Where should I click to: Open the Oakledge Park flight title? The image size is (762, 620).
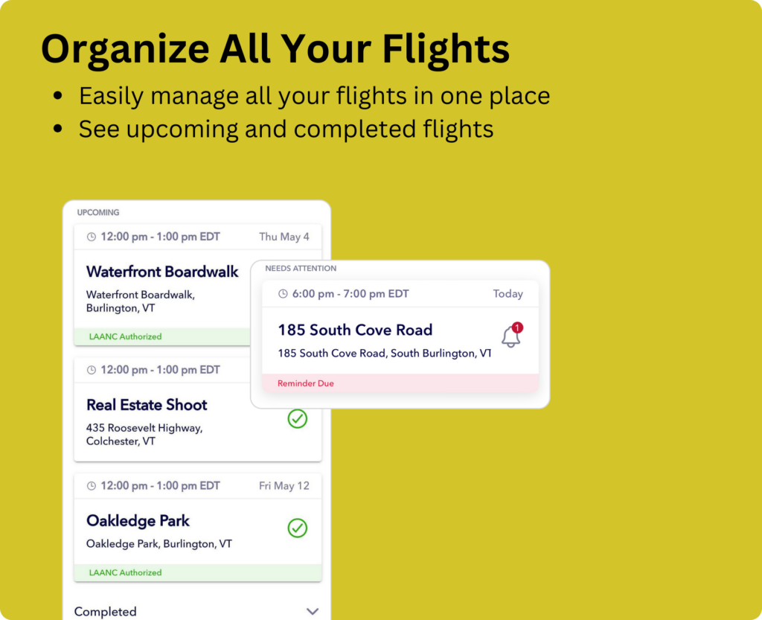point(138,521)
